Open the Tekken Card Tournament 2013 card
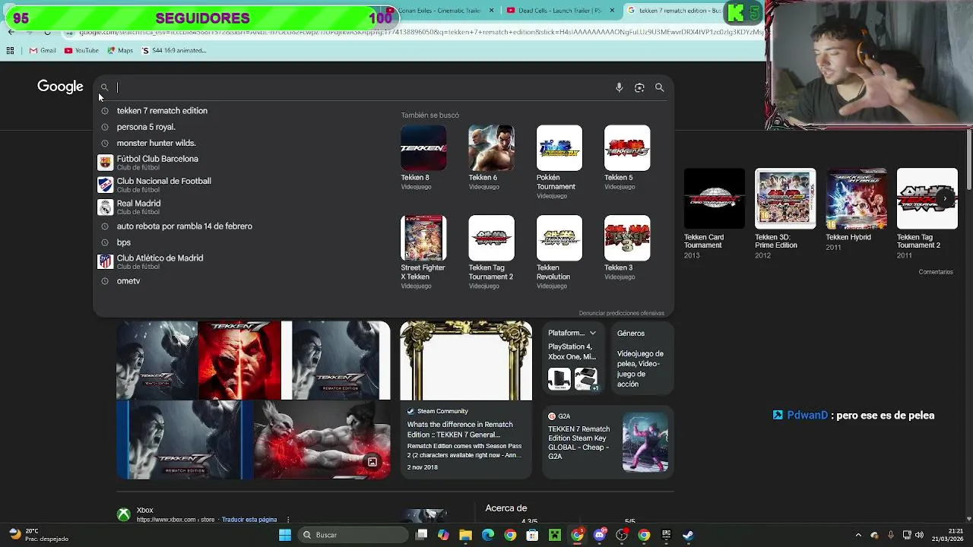 pyautogui.click(x=714, y=213)
